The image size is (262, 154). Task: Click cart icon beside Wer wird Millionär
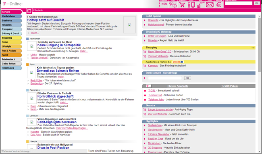click(145, 114)
